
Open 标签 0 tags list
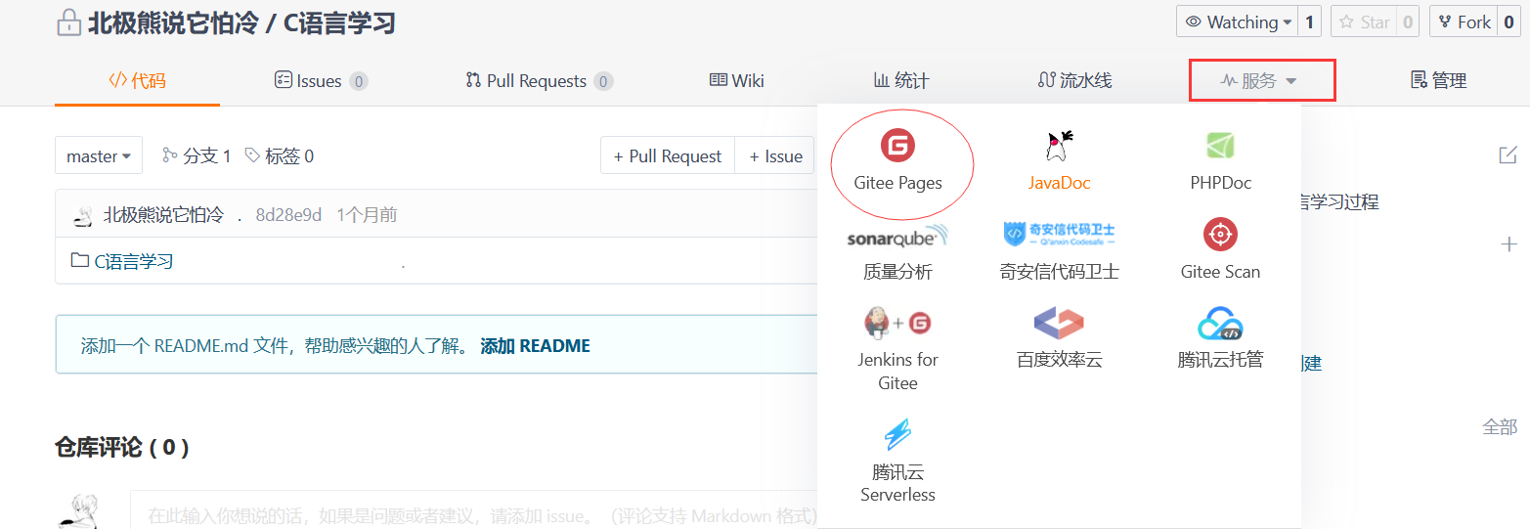click(279, 155)
